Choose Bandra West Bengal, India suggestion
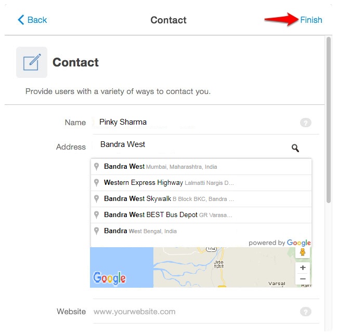338x336 pixels. pos(201,231)
